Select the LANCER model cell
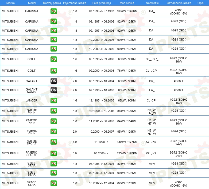The height and width of the screenshot is (189, 209). click(x=32, y=100)
